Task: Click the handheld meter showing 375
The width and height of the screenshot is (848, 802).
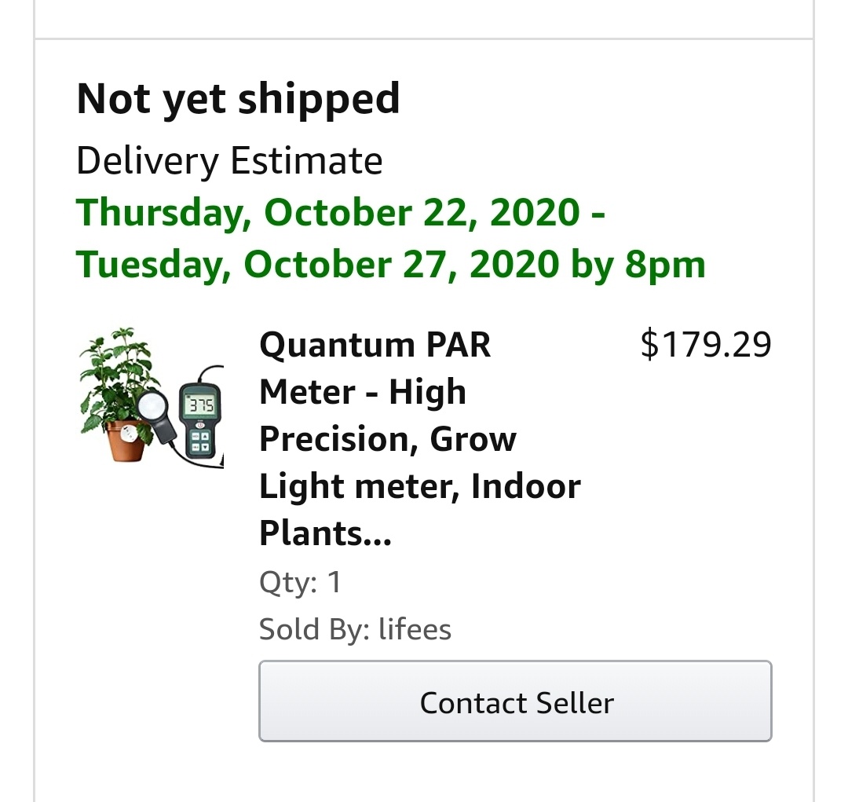Action: pyautogui.click(x=199, y=420)
